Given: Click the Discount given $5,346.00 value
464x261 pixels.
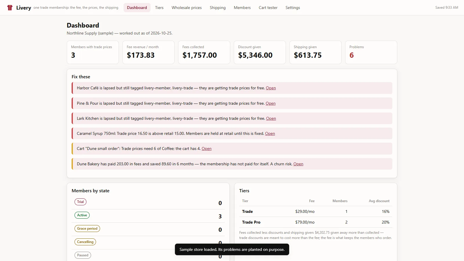Looking at the screenshot, I should pyautogui.click(x=255, y=55).
